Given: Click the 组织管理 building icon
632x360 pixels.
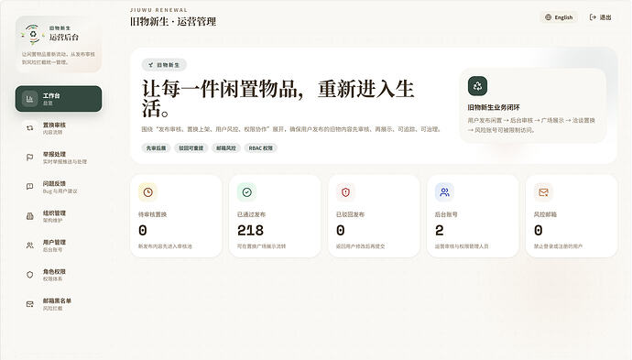Looking at the screenshot, I should click(30, 216).
